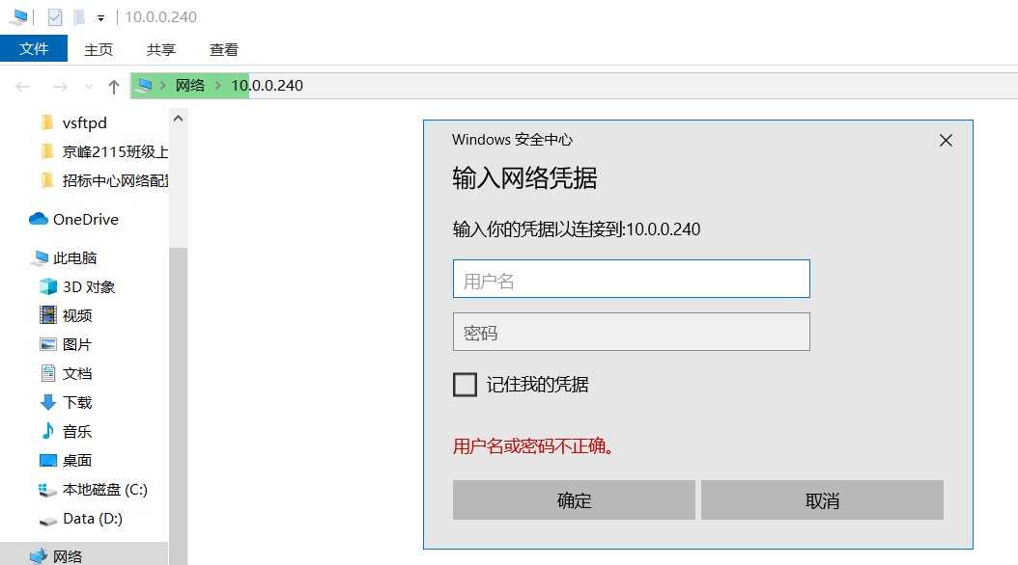Click the back navigation arrow

(x=23, y=86)
